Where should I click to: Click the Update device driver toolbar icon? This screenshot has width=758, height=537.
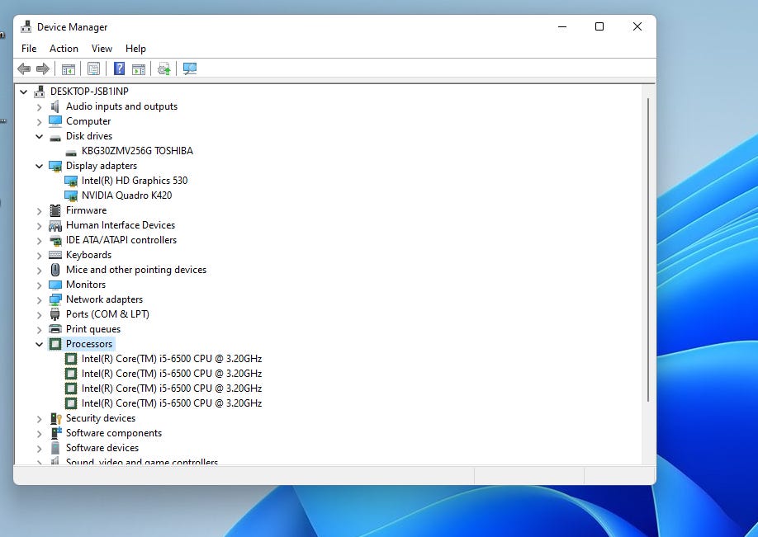[164, 69]
